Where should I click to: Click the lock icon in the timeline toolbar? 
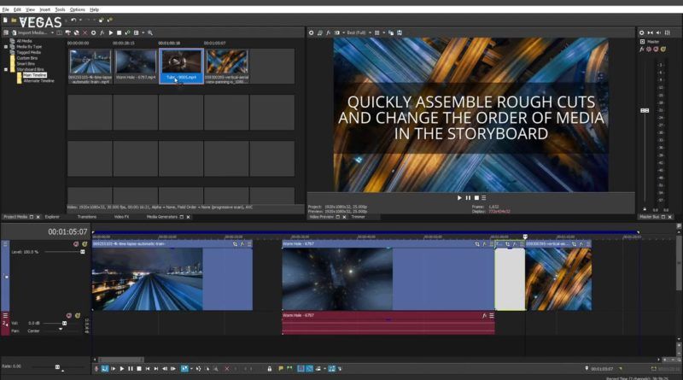[x=270, y=368]
